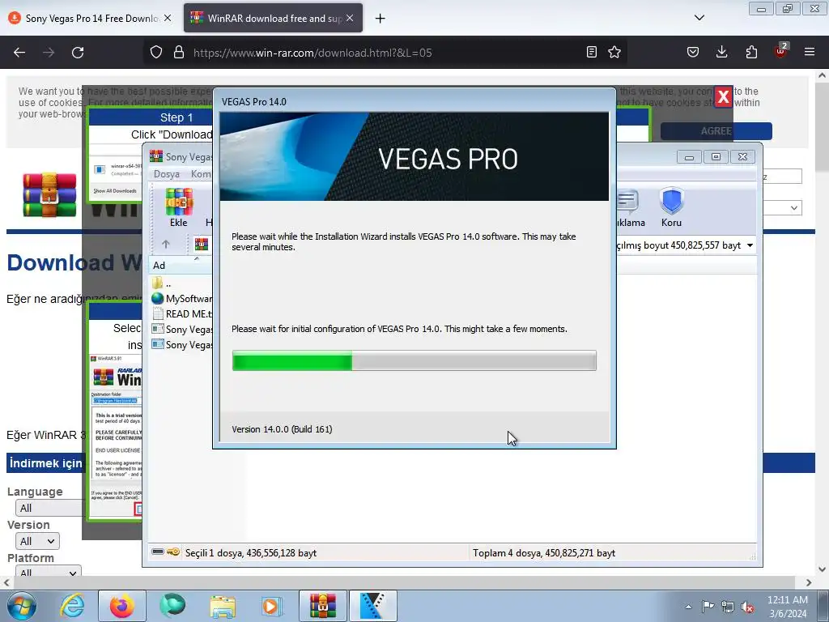Image resolution: width=829 pixels, height=622 pixels.
Task: Open the Dosya menu in WinRAR
Action: (167, 174)
